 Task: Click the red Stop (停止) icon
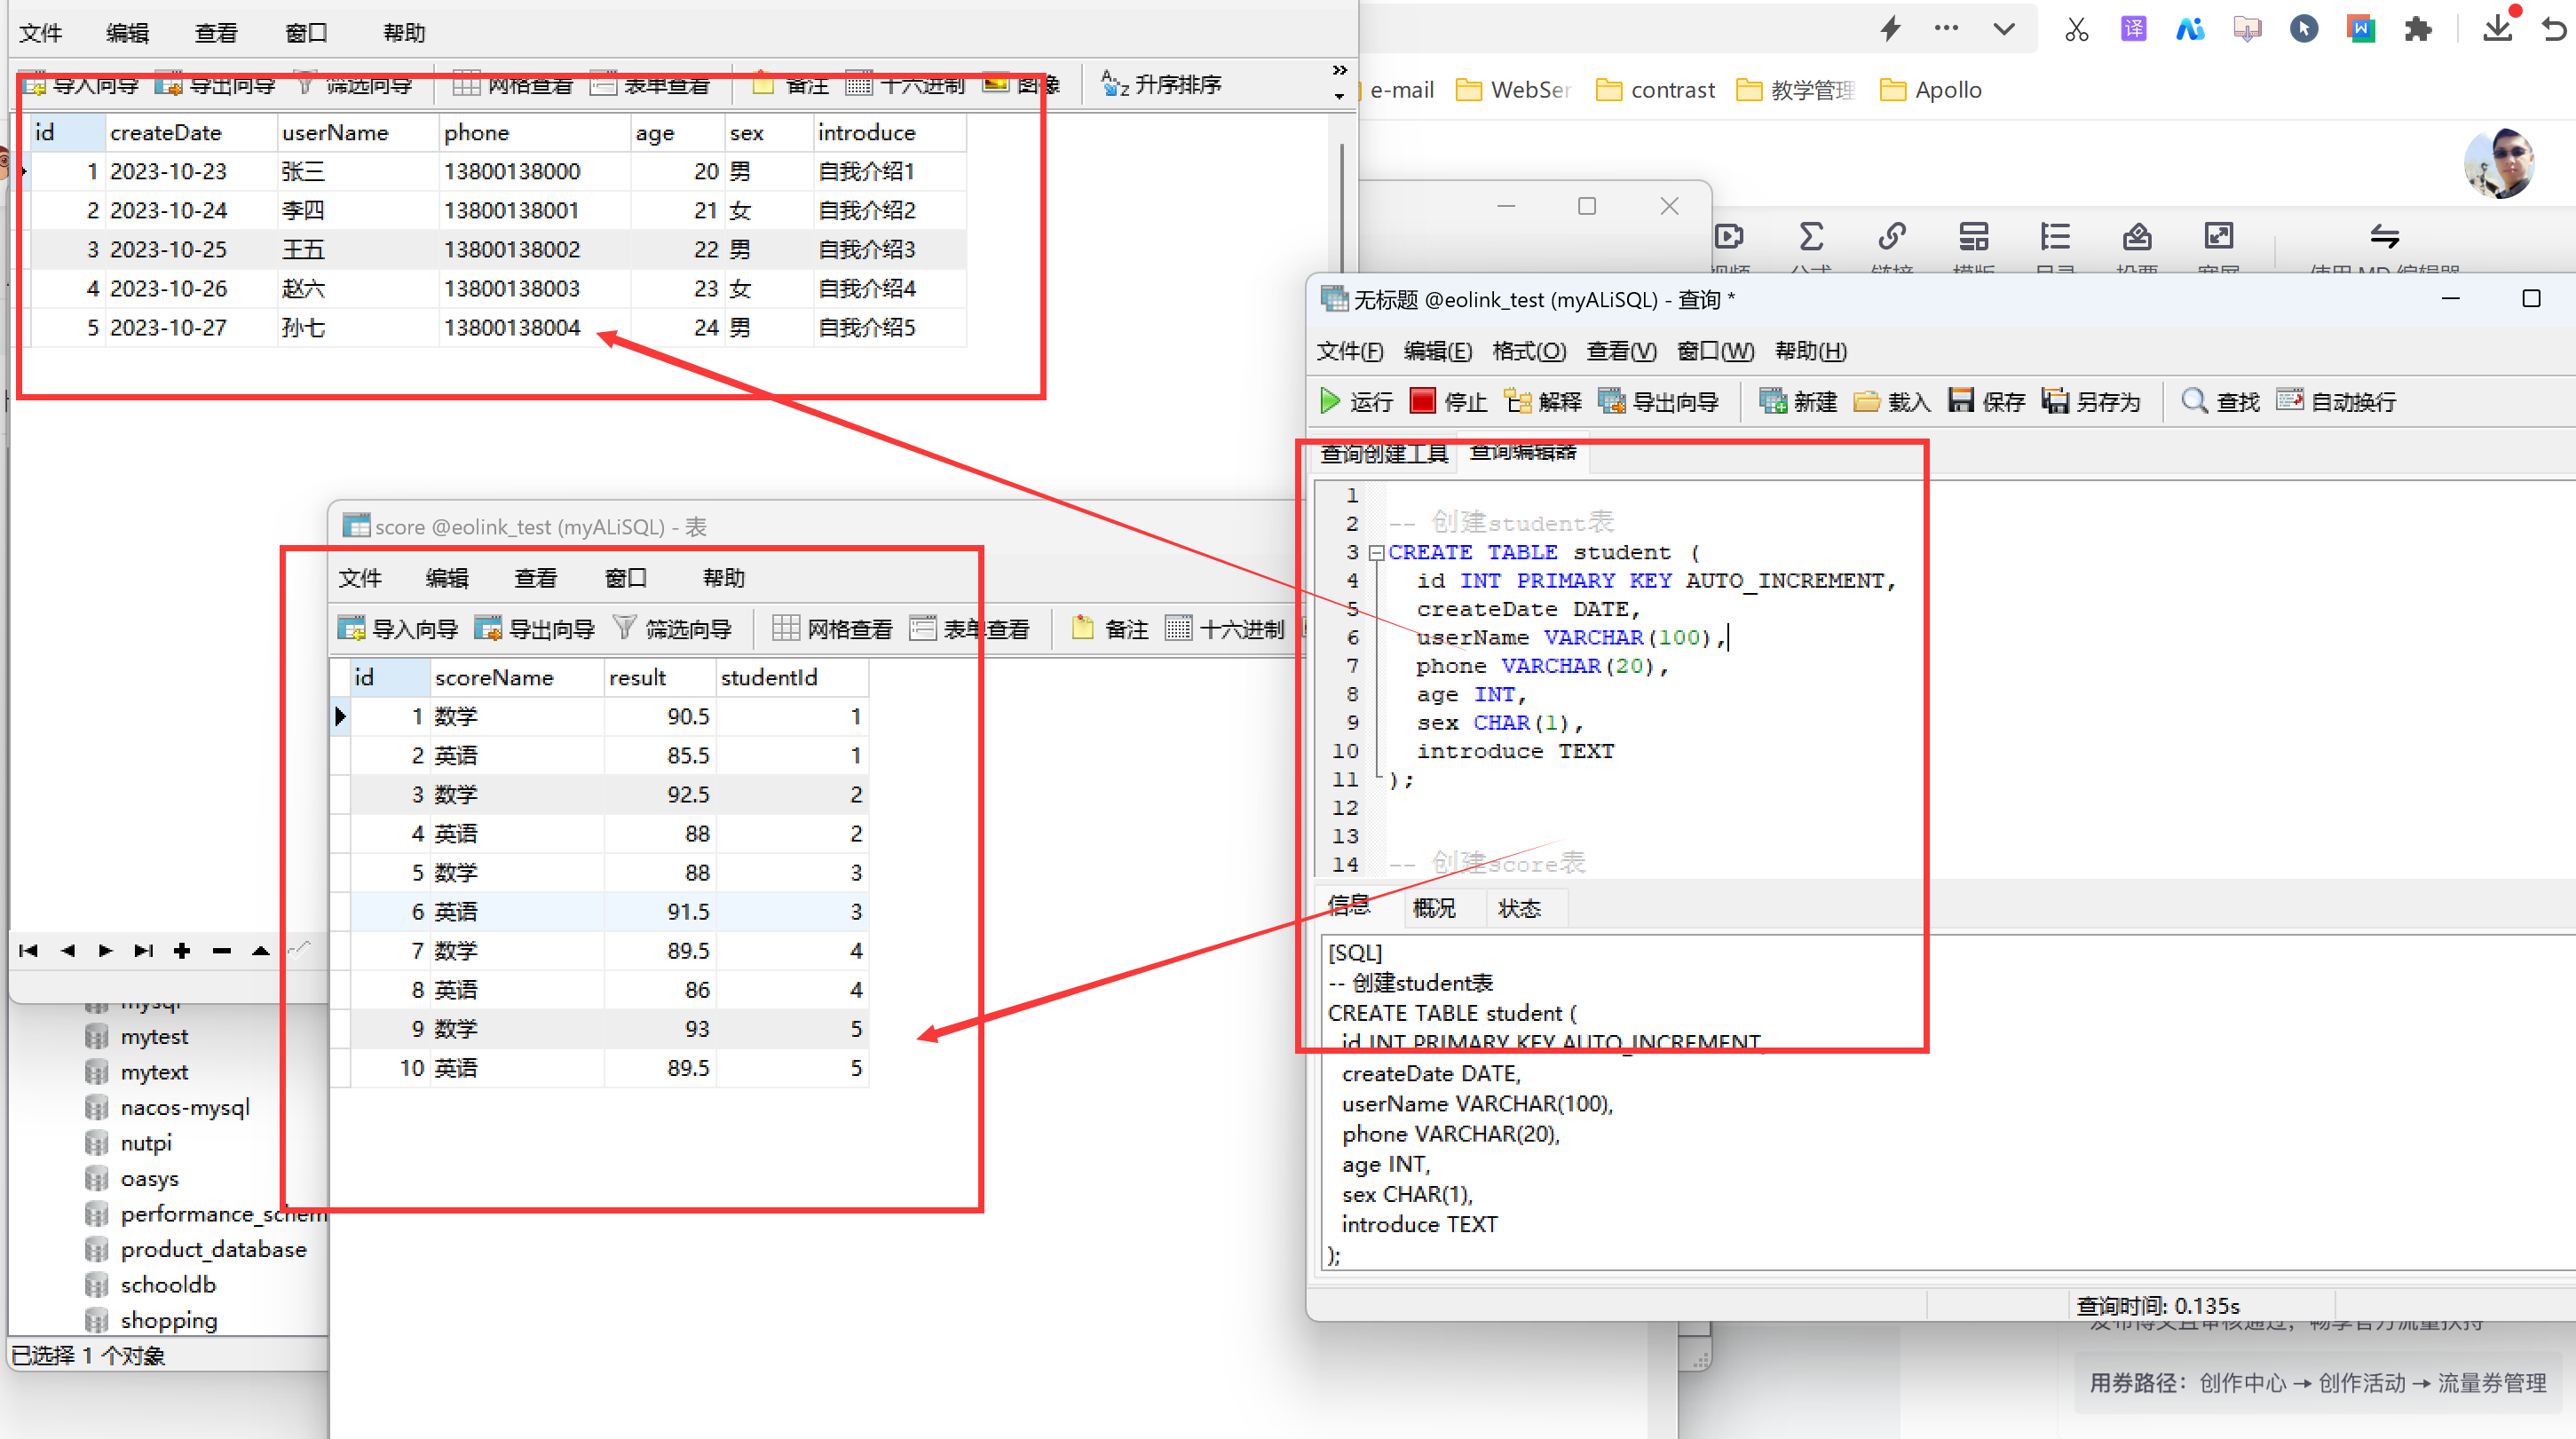1421,401
